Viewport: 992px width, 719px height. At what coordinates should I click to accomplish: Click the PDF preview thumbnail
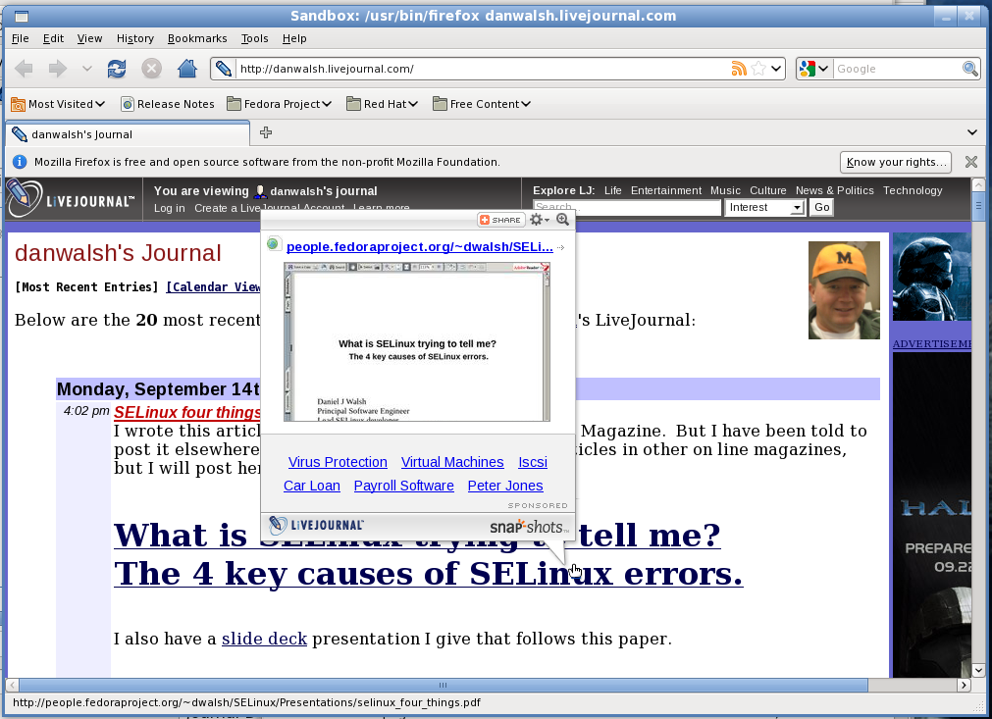[x=417, y=342]
